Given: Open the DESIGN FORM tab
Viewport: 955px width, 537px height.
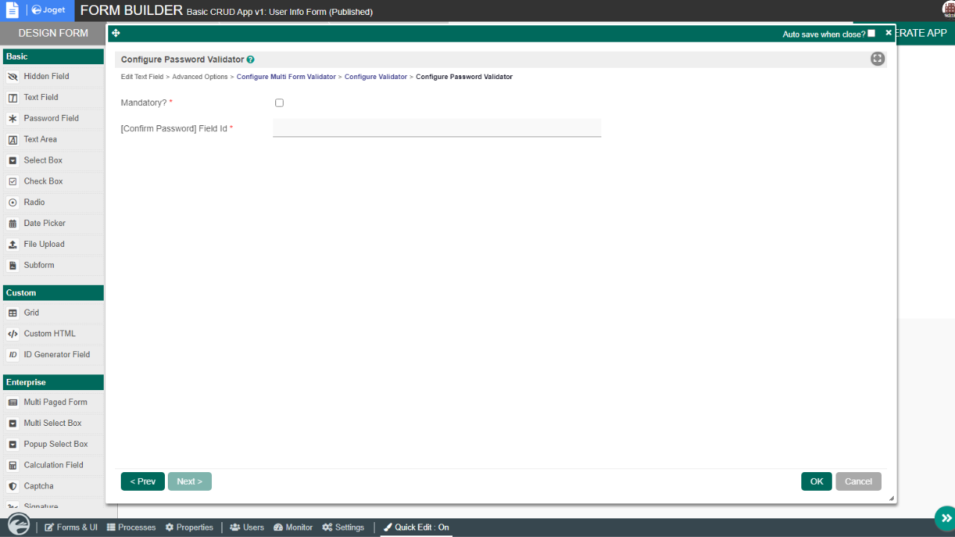Looking at the screenshot, I should 53,33.
